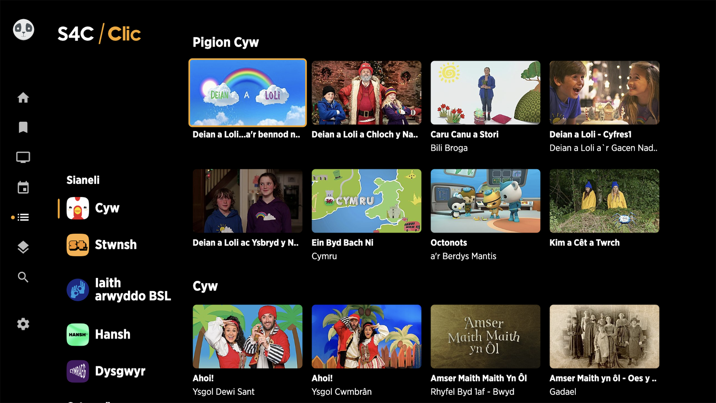Screen dimensions: 716x403
Task: Open the Dysgwyr Cymraeg channel icon
Action: coord(78,371)
